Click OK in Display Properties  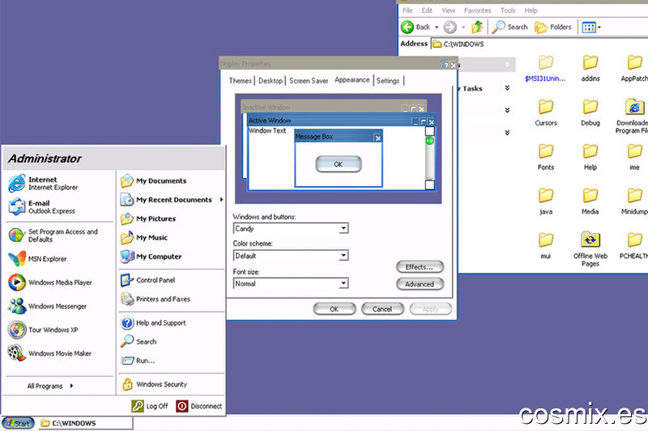click(335, 309)
